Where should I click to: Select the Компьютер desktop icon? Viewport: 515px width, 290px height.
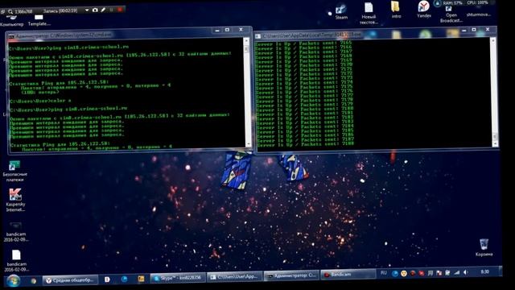pos(12,20)
